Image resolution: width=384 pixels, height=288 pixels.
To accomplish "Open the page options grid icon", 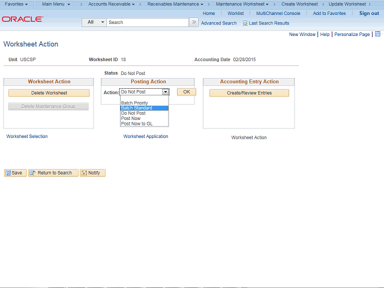I will 377,34.
